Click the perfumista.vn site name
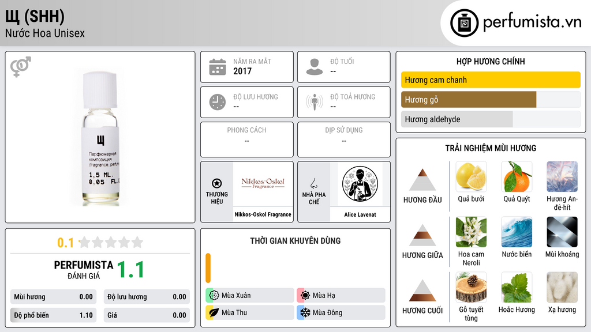The width and height of the screenshot is (591, 332). (532, 22)
